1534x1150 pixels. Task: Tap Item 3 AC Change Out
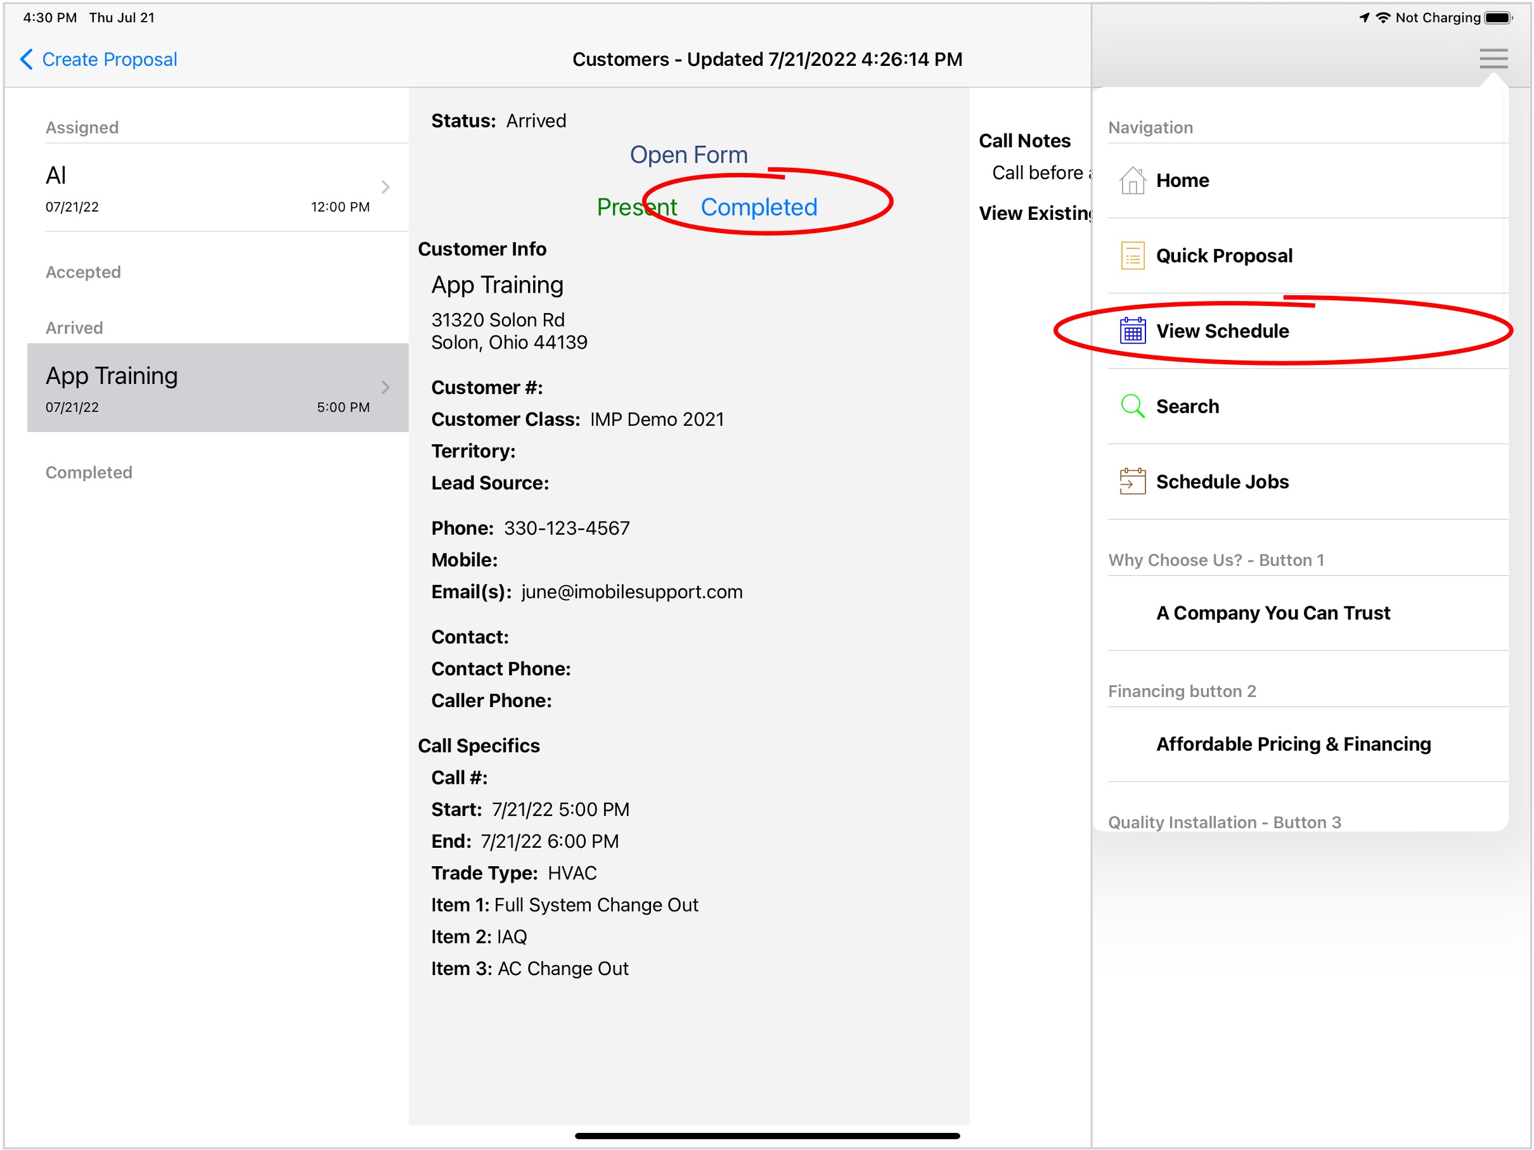coord(530,969)
